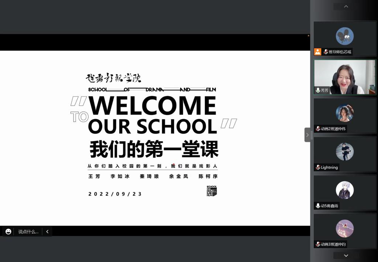Click muted mic icon of 动画3班潘仲钧

coord(318,244)
